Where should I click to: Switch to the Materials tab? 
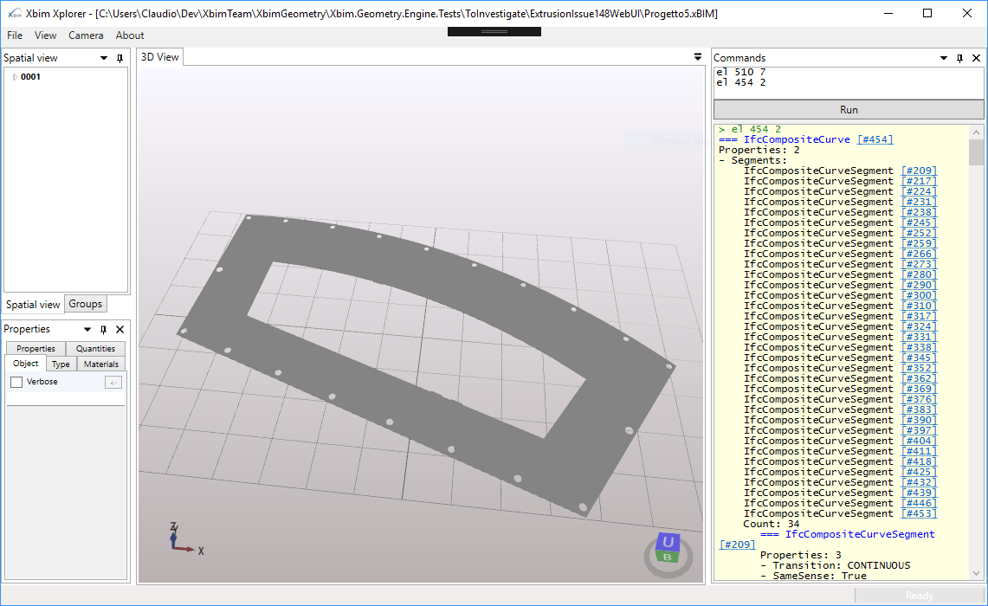click(100, 364)
